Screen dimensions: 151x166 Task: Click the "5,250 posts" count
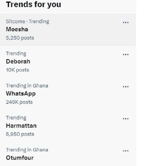[20, 38]
